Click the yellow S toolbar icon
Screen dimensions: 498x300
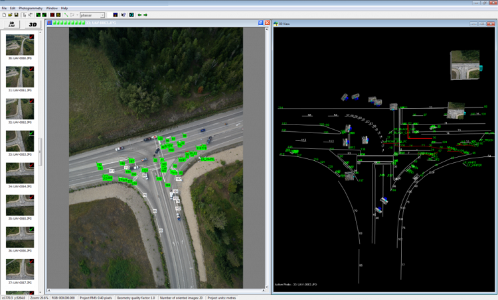point(58,15)
